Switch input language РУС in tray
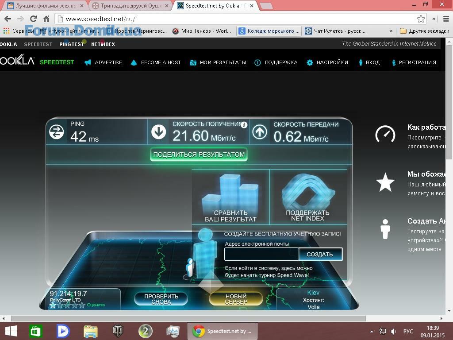This screenshot has width=453, height=340. 408,332
